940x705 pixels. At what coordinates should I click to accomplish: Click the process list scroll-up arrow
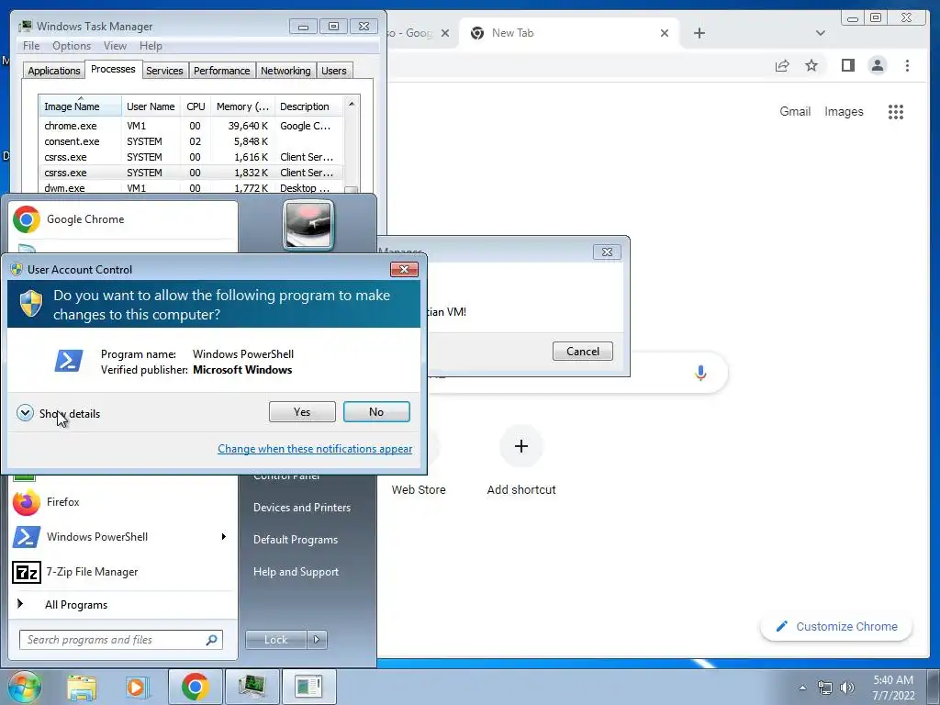point(352,103)
